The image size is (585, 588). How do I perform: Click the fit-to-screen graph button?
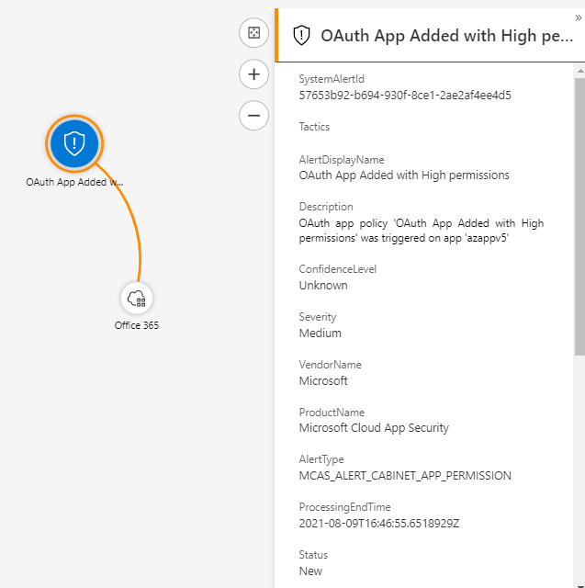tap(253, 33)
